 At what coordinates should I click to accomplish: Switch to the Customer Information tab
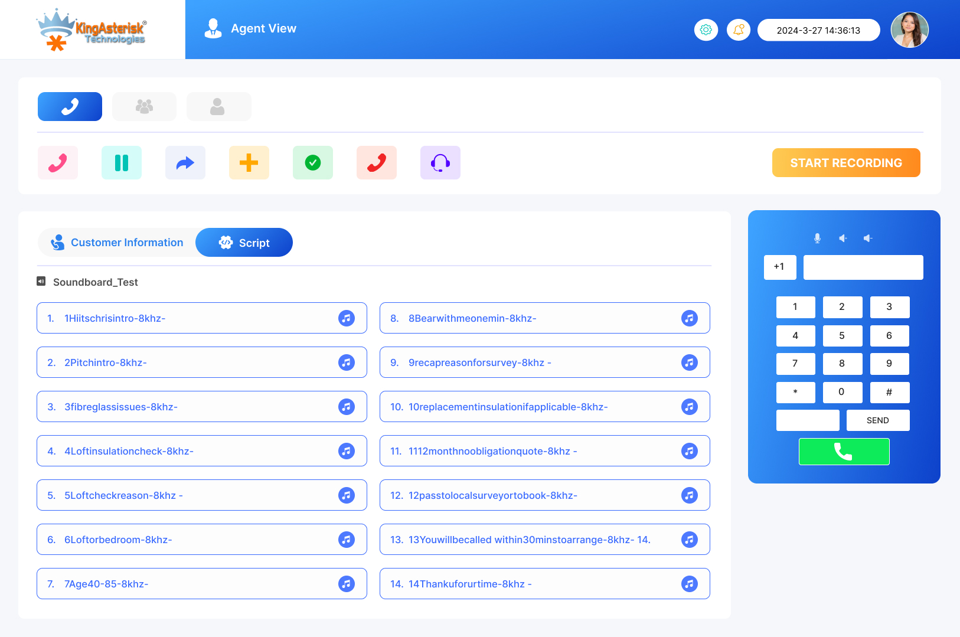click(117, 243)
